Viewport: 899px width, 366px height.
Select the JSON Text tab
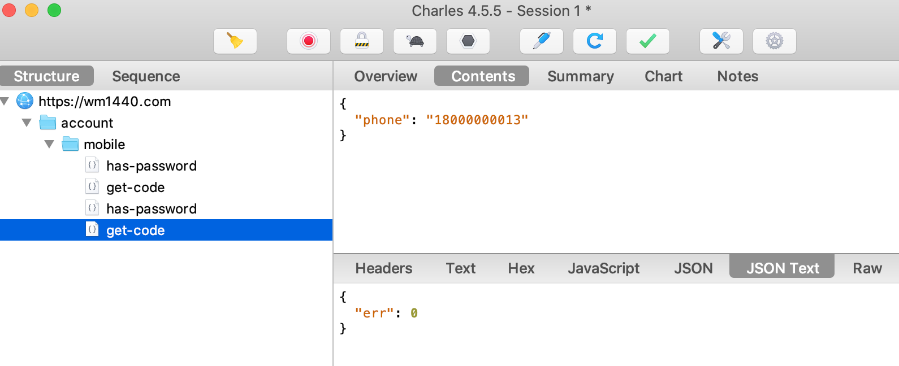[x=782, y=267]
